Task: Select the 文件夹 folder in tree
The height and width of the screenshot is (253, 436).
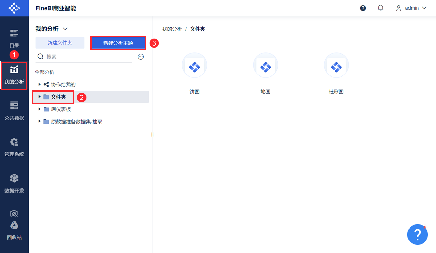Action: tap(58, 97)
